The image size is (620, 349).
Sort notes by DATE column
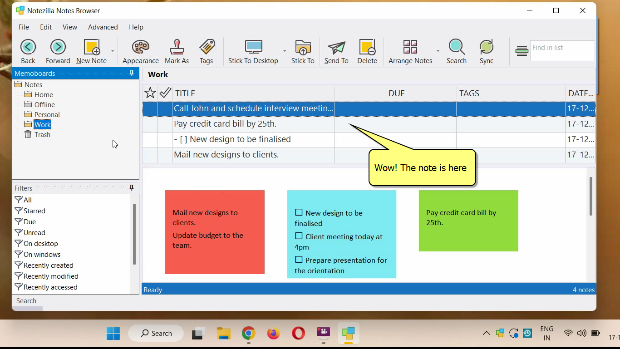click(581, 93)
